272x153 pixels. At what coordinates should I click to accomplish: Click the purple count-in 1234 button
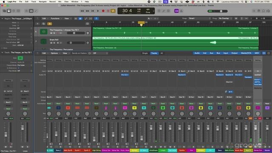(x=176, y=11)
